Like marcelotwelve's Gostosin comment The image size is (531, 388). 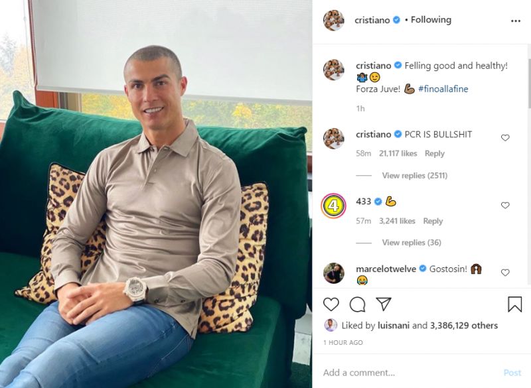click(x=505, y=273)
